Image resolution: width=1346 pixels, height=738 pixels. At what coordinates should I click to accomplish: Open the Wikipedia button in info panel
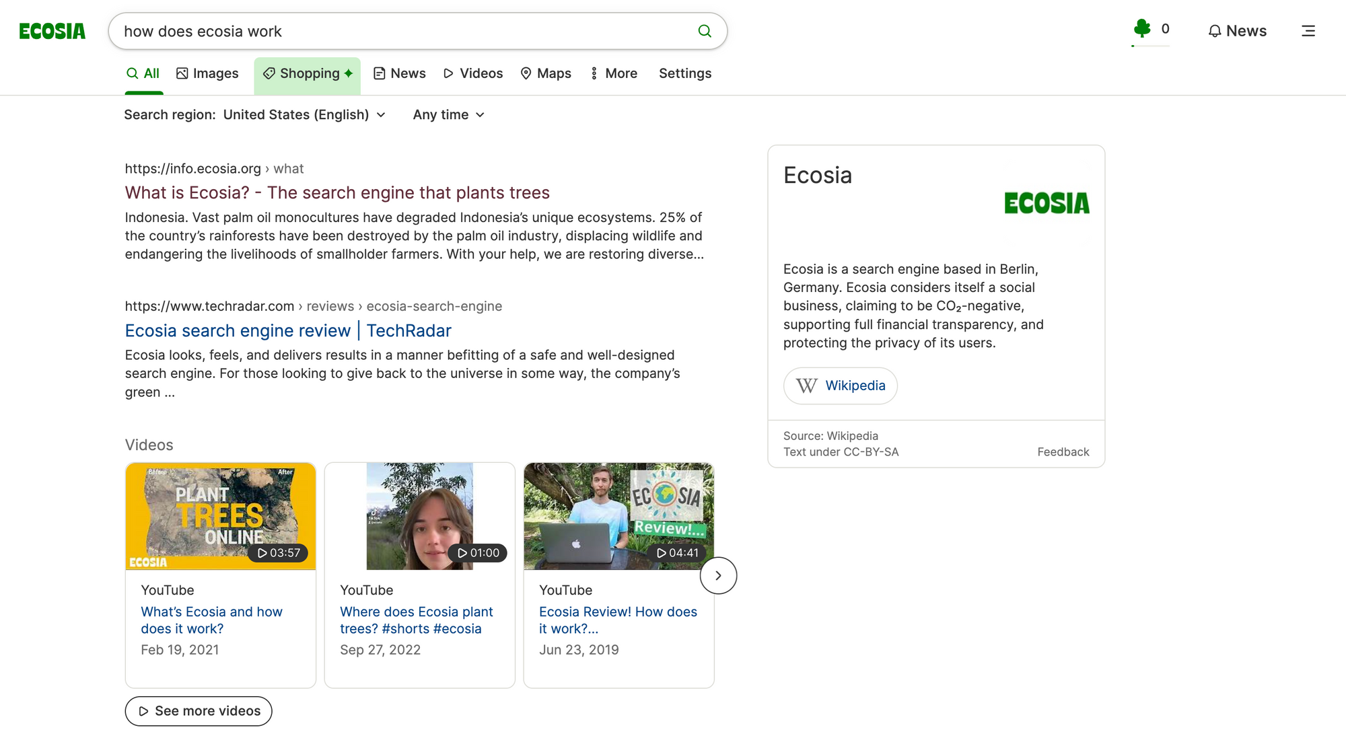click(840, 386)
